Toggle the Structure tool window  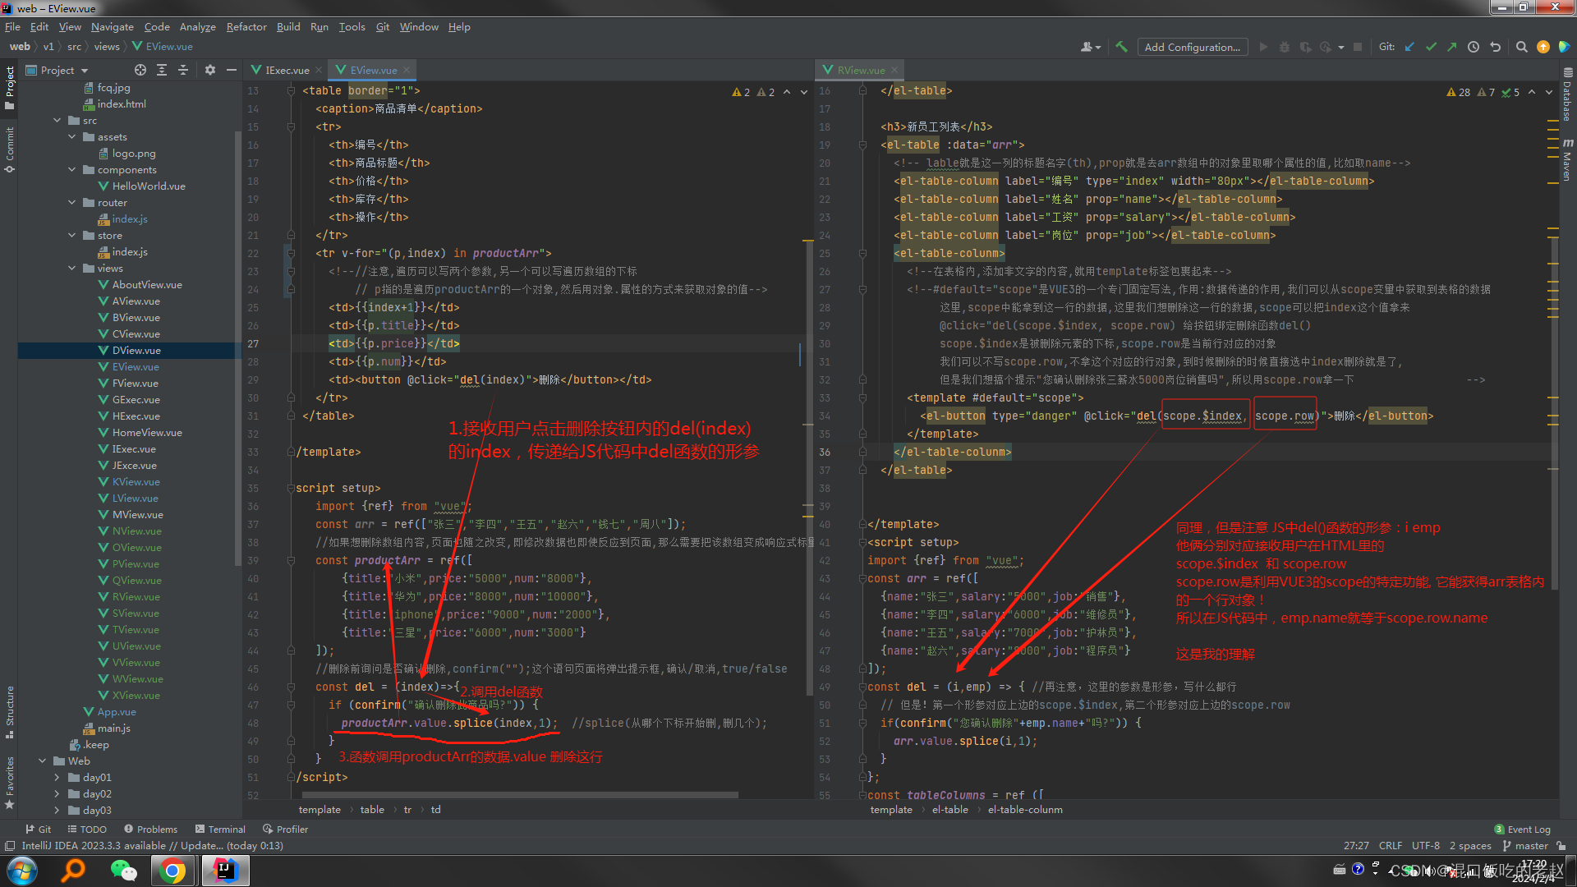click(10, 706)
